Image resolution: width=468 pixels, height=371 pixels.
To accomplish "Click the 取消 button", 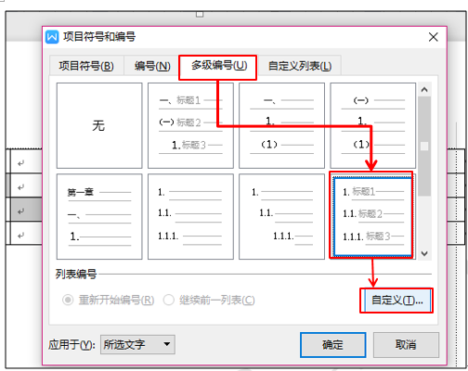I will point(406,345).
